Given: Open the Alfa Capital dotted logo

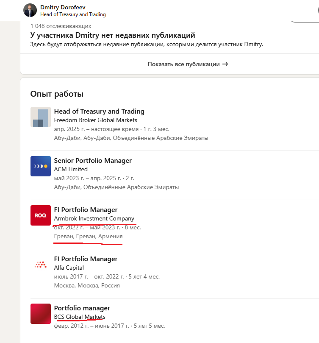Looking at the screenshot, I should (x=41, y=265).
